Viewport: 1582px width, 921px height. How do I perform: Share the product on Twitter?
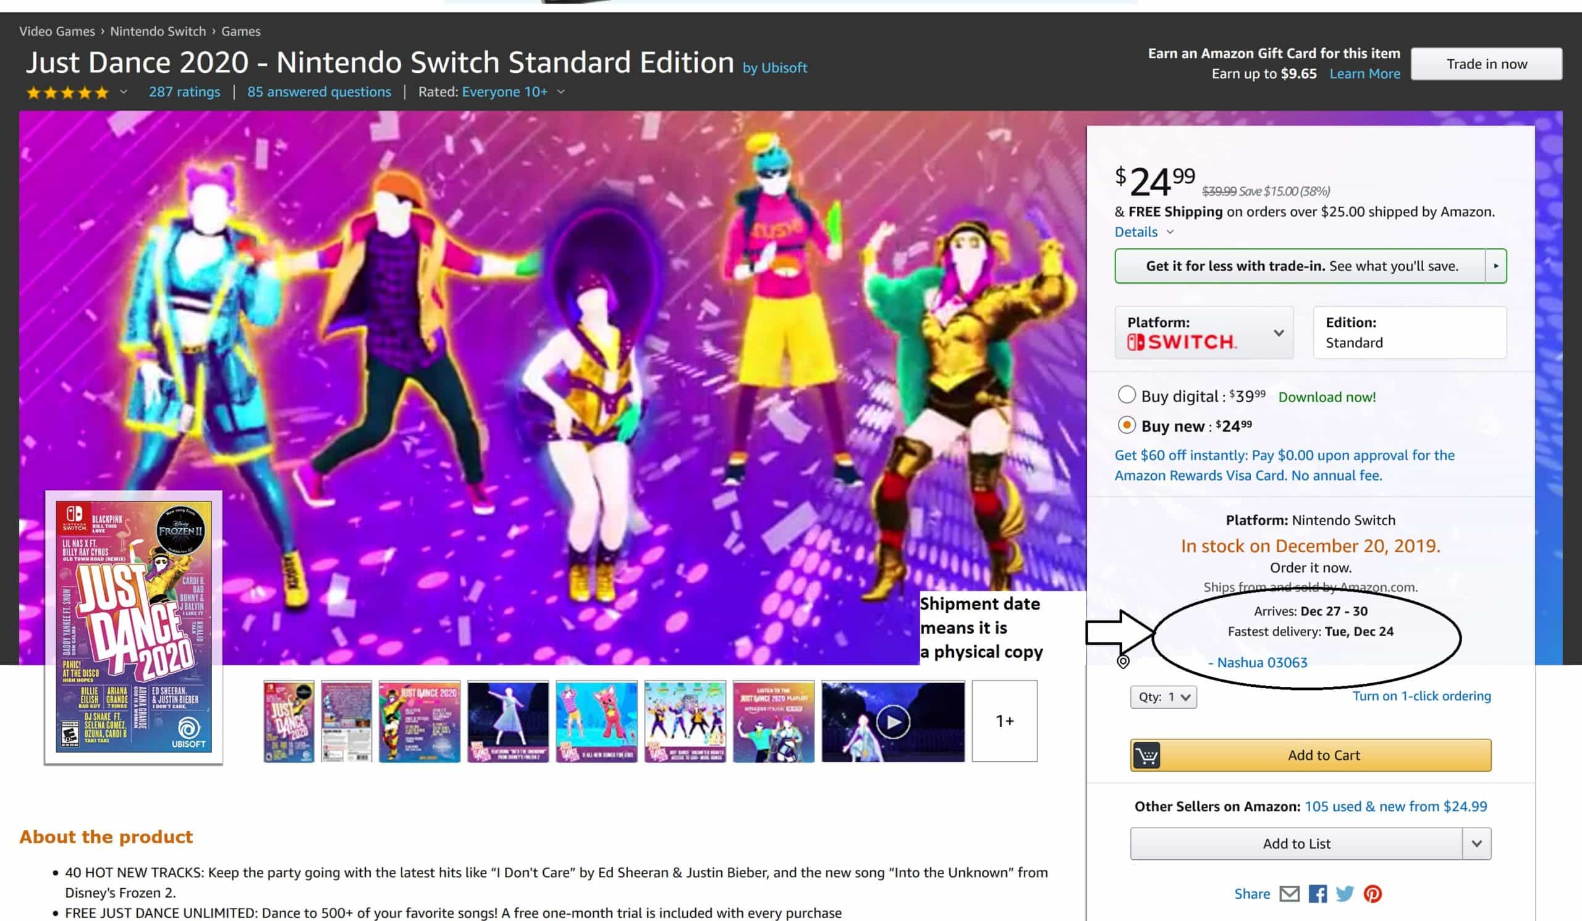[x=1345, y=893]
